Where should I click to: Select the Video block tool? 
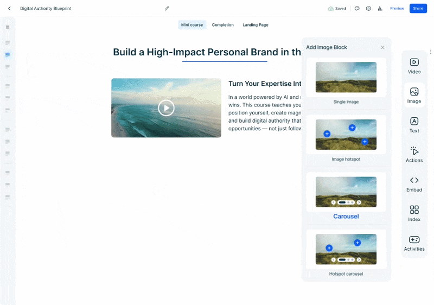tap(414, 66)
